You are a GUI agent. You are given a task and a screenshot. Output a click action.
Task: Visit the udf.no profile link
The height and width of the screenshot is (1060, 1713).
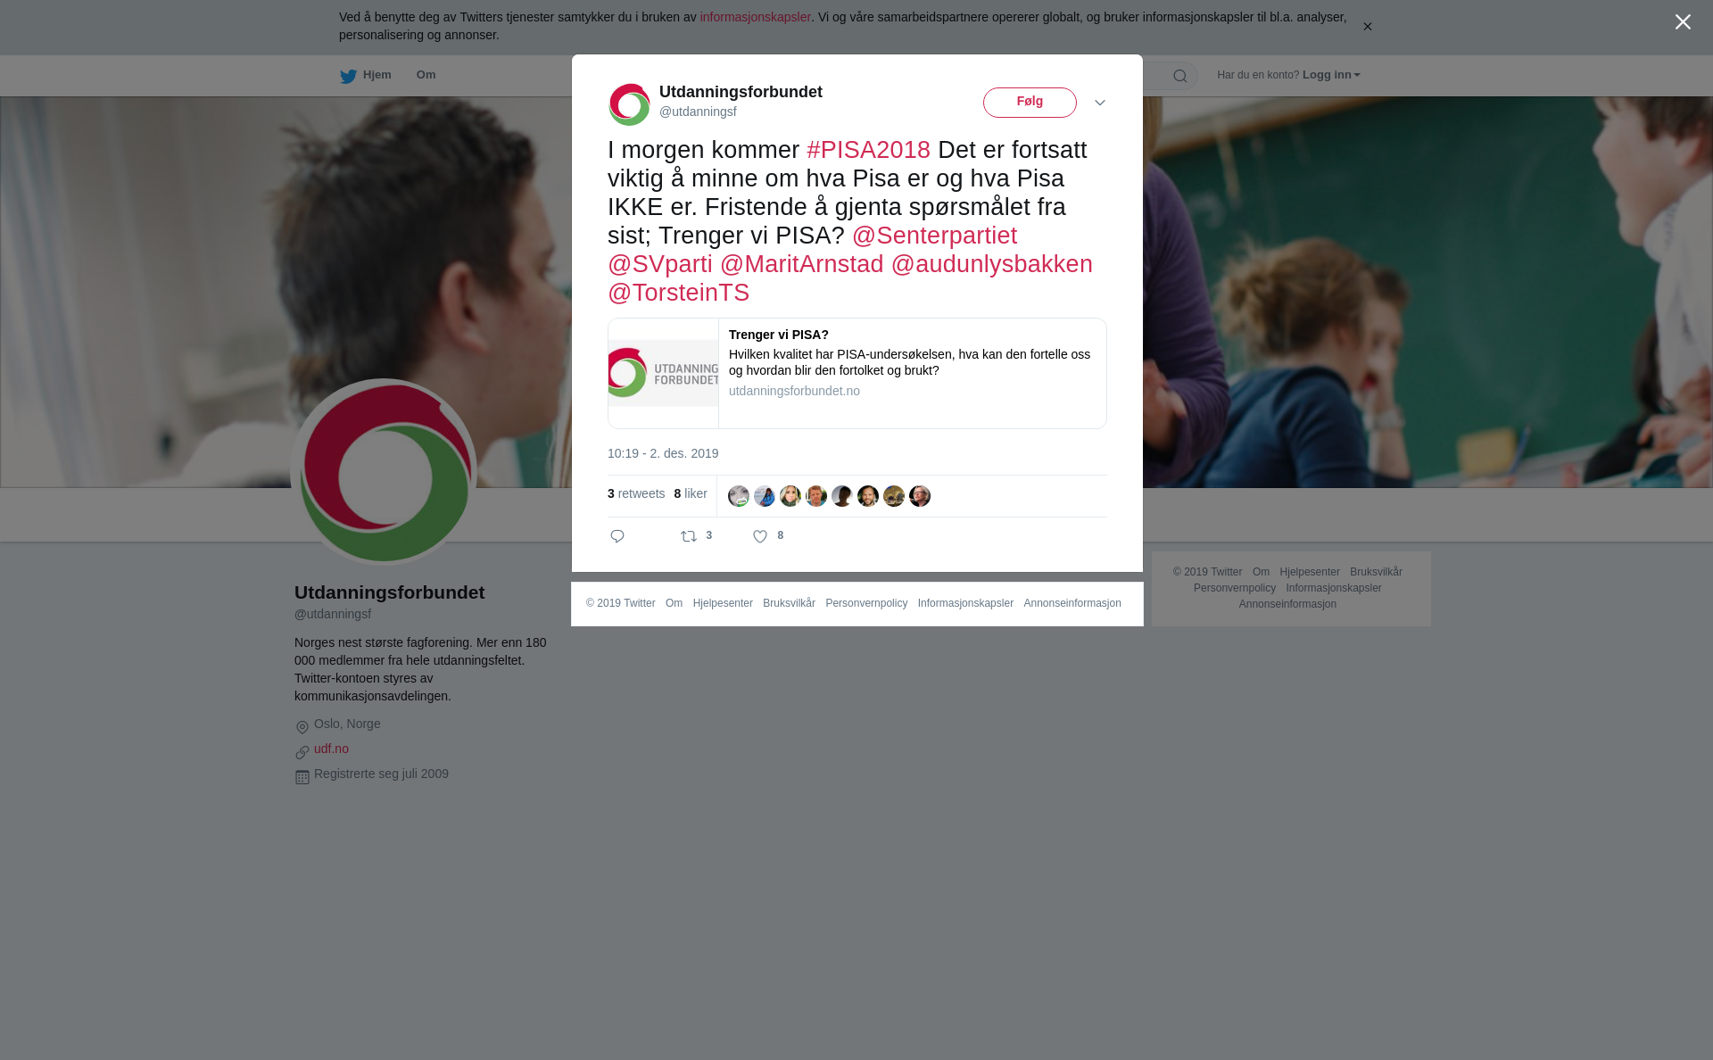click(331, 749)
